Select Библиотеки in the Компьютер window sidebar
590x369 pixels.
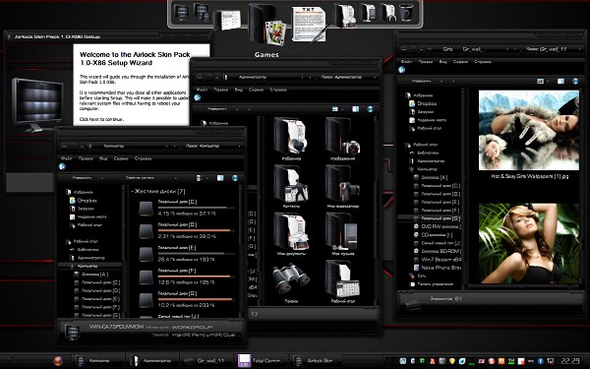[x=85, y=249]
